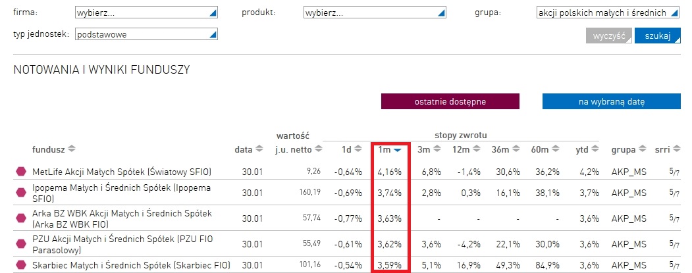
Task: Click the 55,49 net value for PZU
Action: pos(311,243)
